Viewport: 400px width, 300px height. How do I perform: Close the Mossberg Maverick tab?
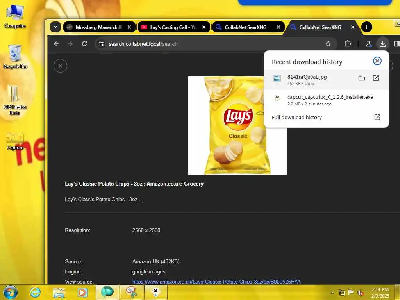point(129,27)
